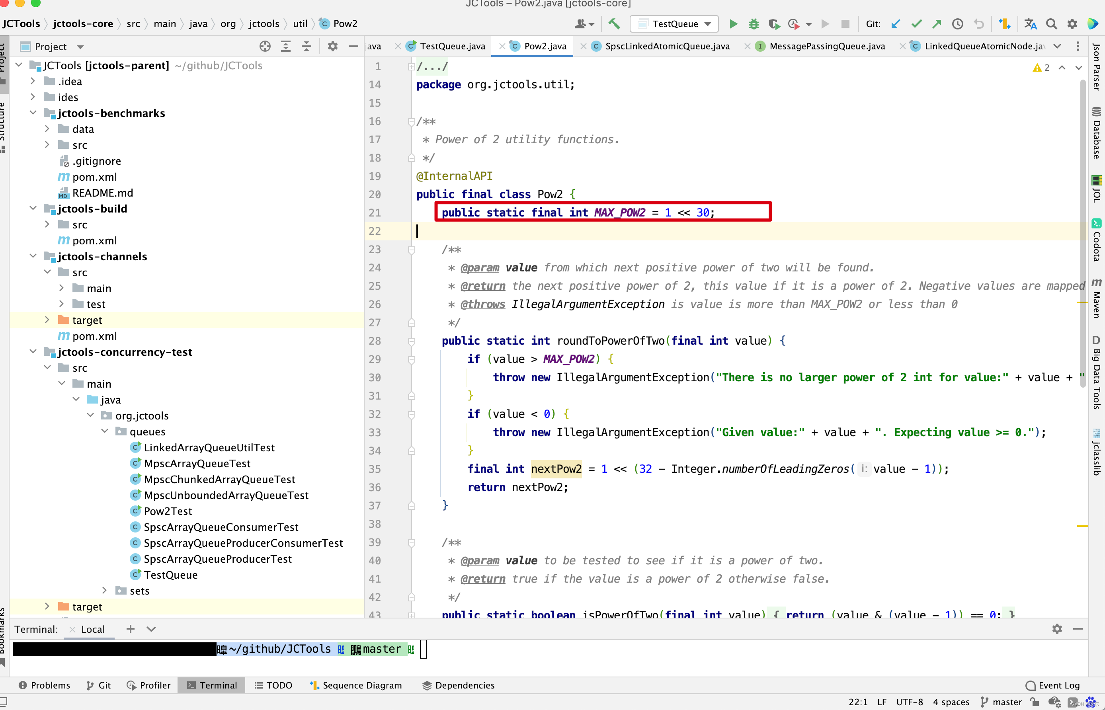This screenshot has width=1105, height=710.
Task: Click the locate file crosshair icon
Action: coord(265,47)
